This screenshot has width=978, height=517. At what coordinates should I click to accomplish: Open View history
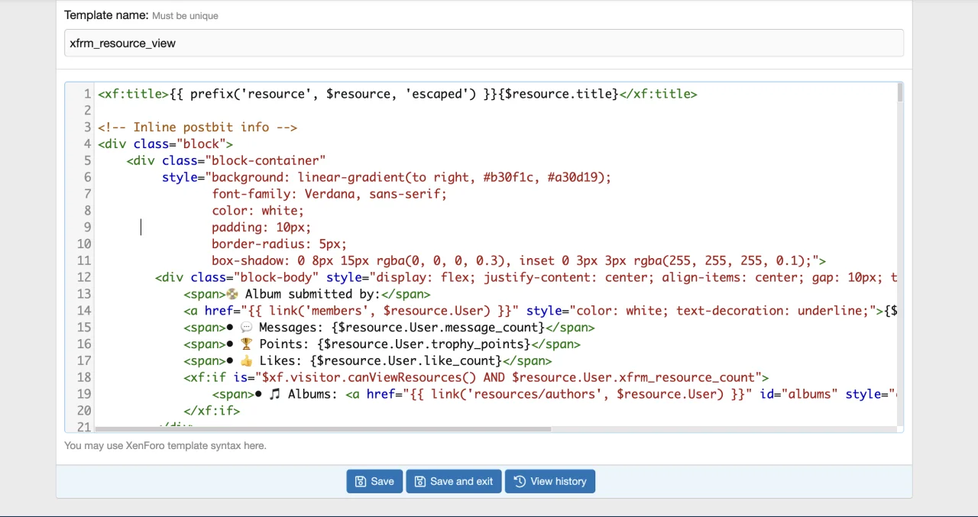point(550,481)
